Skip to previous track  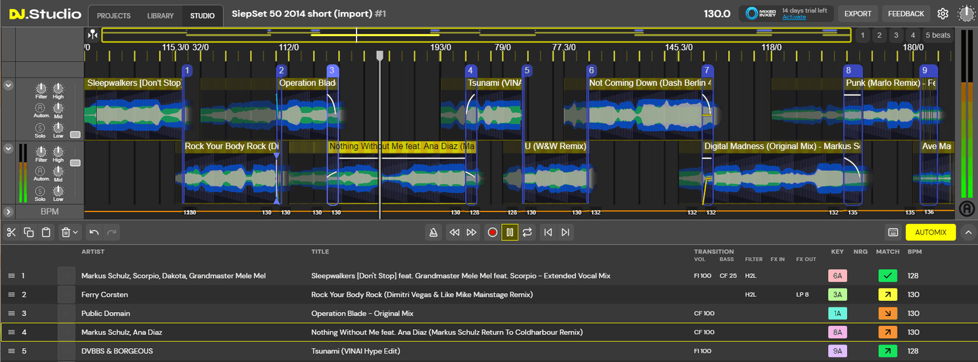pyautogui.click(x=548, y=232)
